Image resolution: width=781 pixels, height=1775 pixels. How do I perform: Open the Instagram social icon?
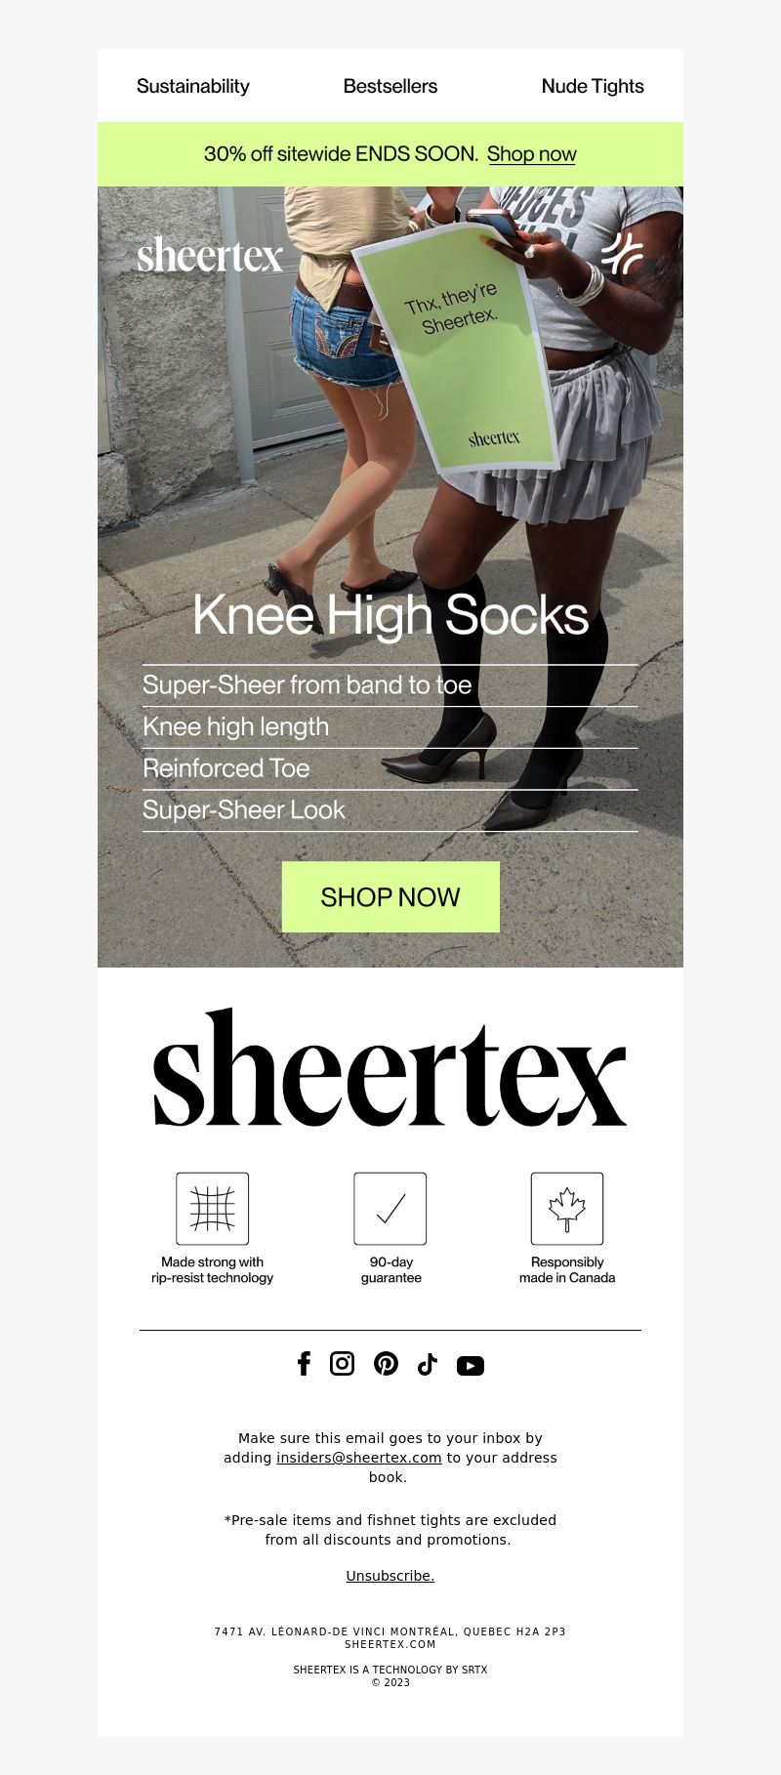pos(342,1363)
